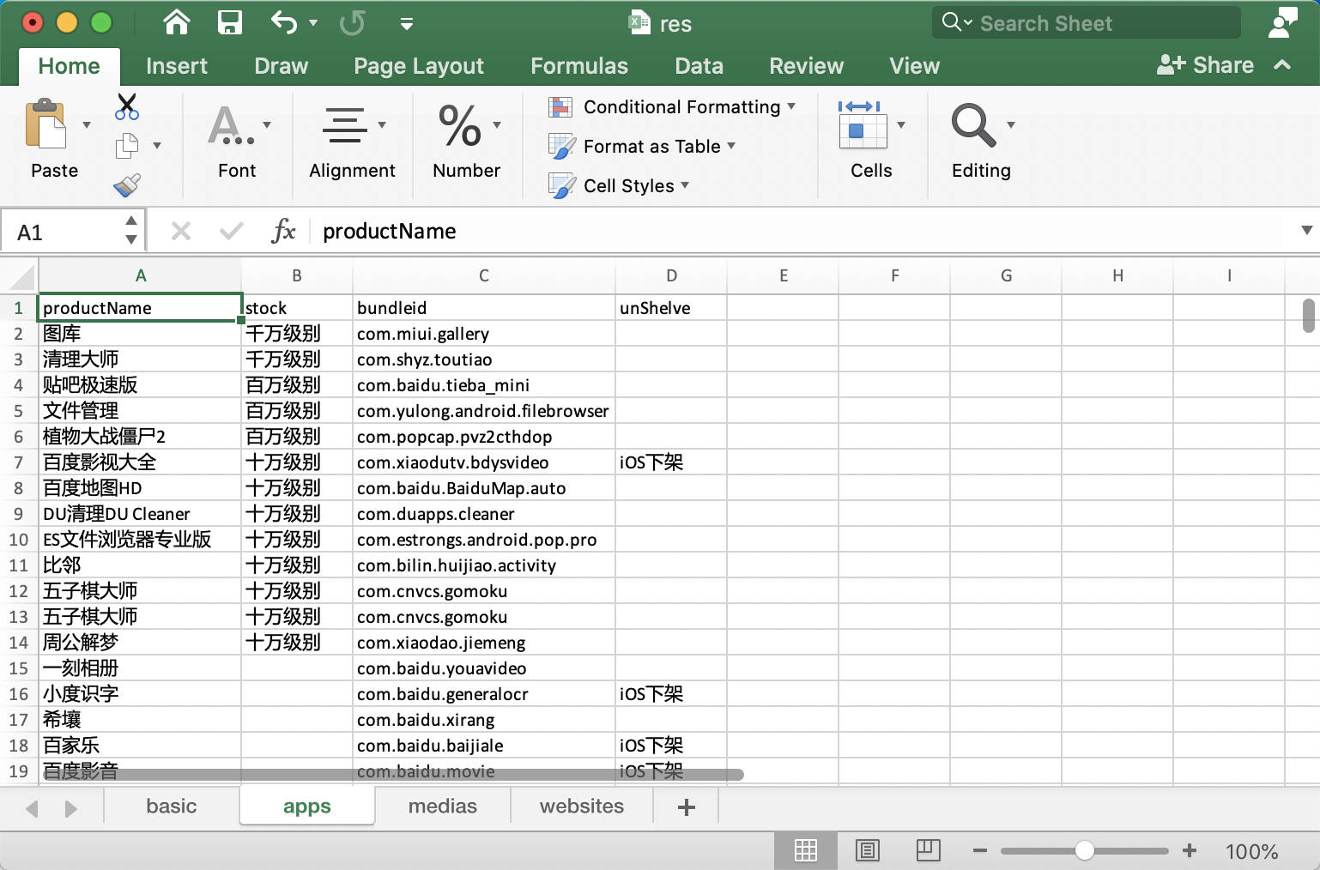This screenshot has height=870, width=1320.
Task: Click the Select All corner triangle
Action: 21,276
